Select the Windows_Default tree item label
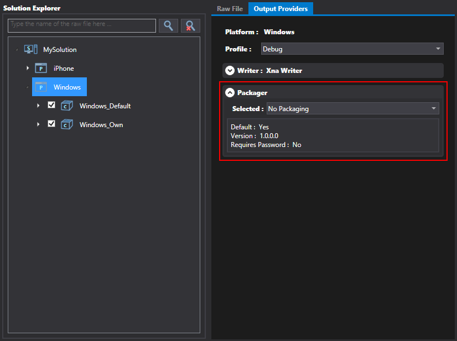The image size is (457, 341). coord(105,106)
